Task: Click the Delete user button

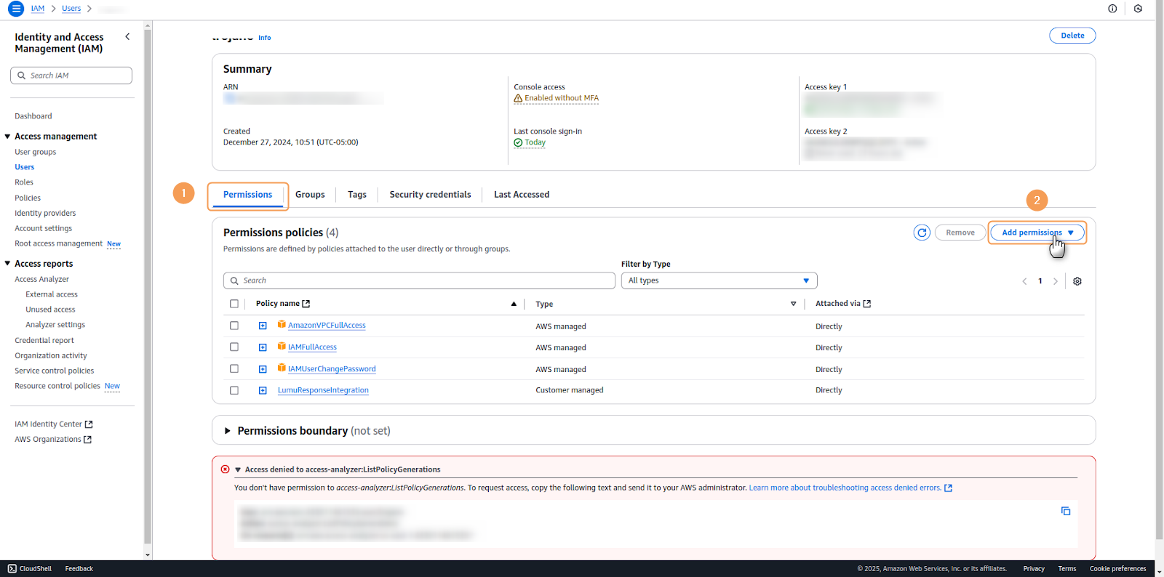Action: click(1072, 36)
